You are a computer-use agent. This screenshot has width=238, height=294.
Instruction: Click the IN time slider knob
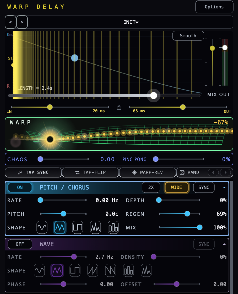[x=50, y=107]
